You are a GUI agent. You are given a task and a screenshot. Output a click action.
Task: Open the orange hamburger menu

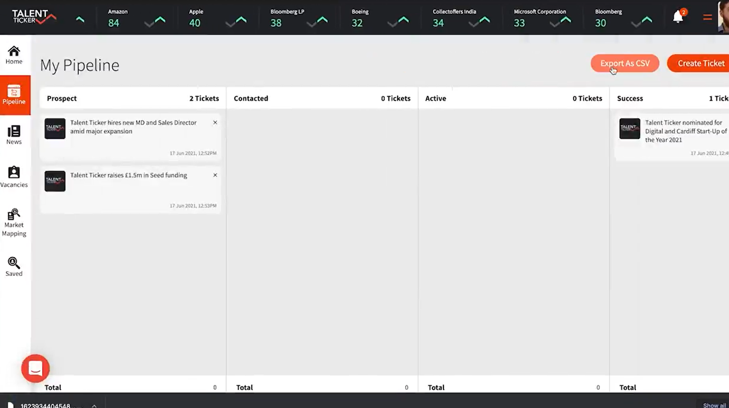(707, 17)
